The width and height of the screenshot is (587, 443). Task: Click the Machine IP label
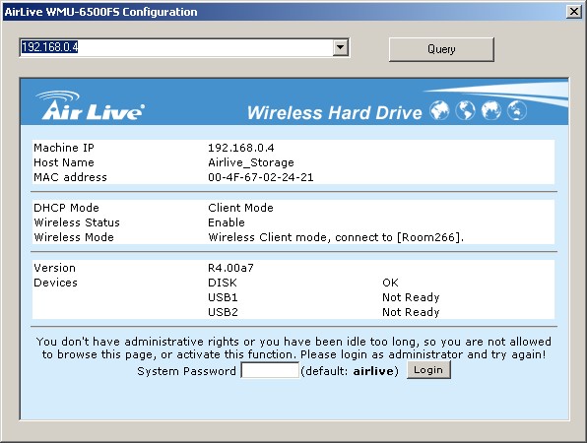click(x=64, y=148)
